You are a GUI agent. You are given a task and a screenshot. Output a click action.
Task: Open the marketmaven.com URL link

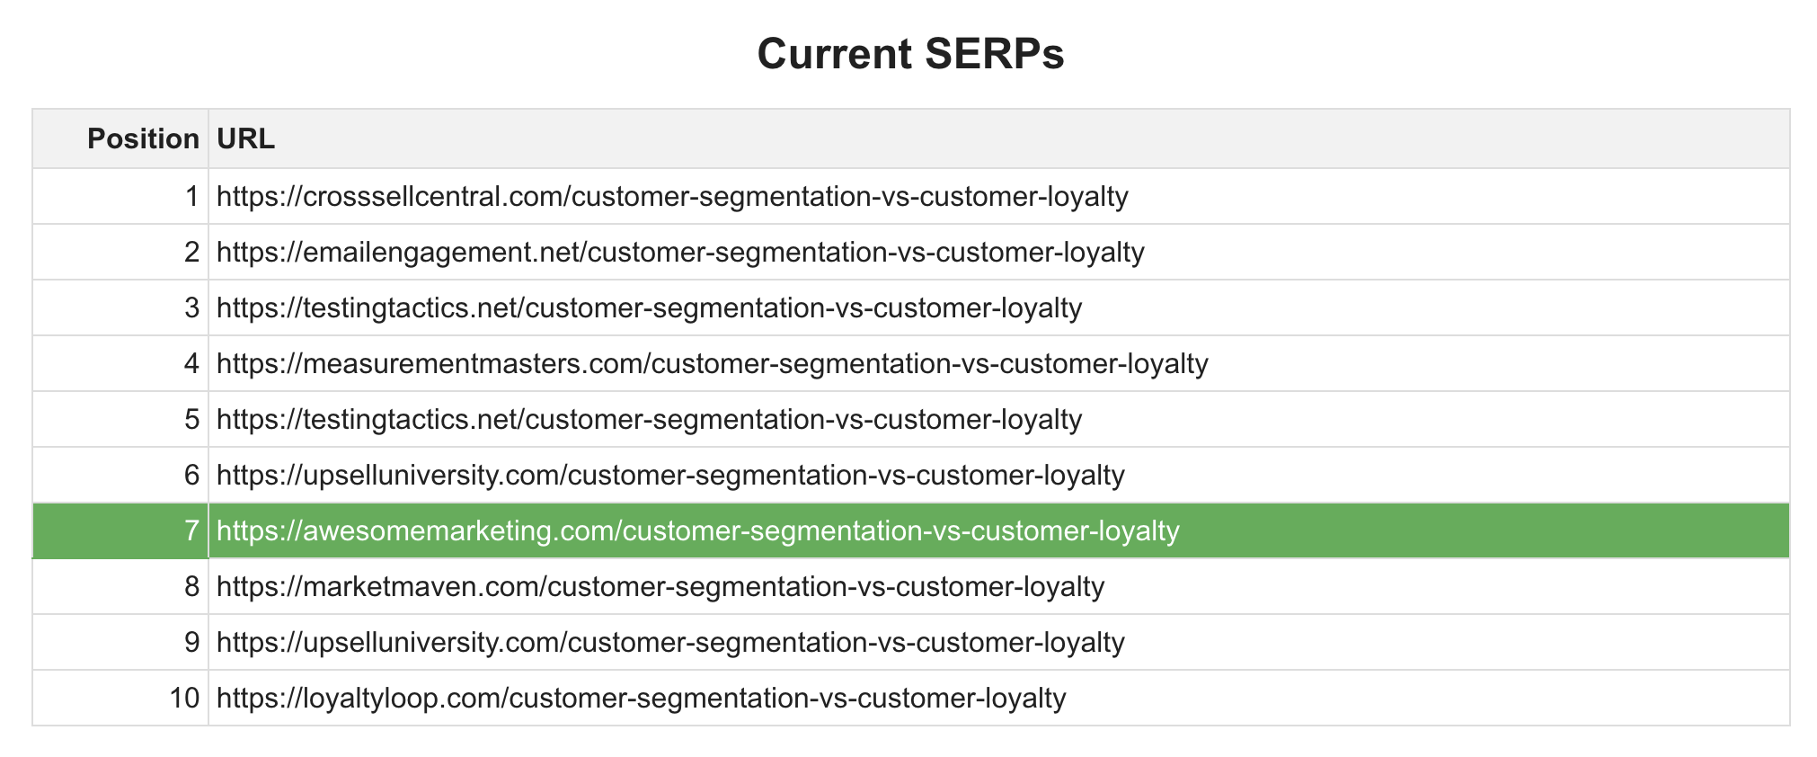pos(660,586)
